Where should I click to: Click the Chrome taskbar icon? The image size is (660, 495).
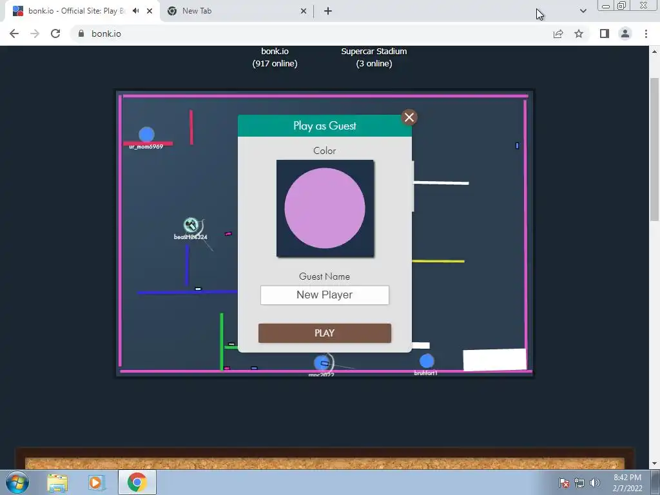pos(137,482)
